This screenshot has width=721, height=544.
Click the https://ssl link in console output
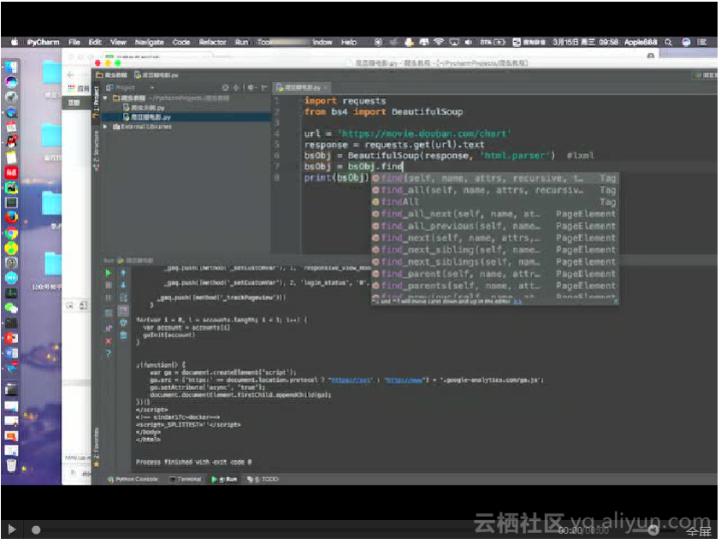351,381
